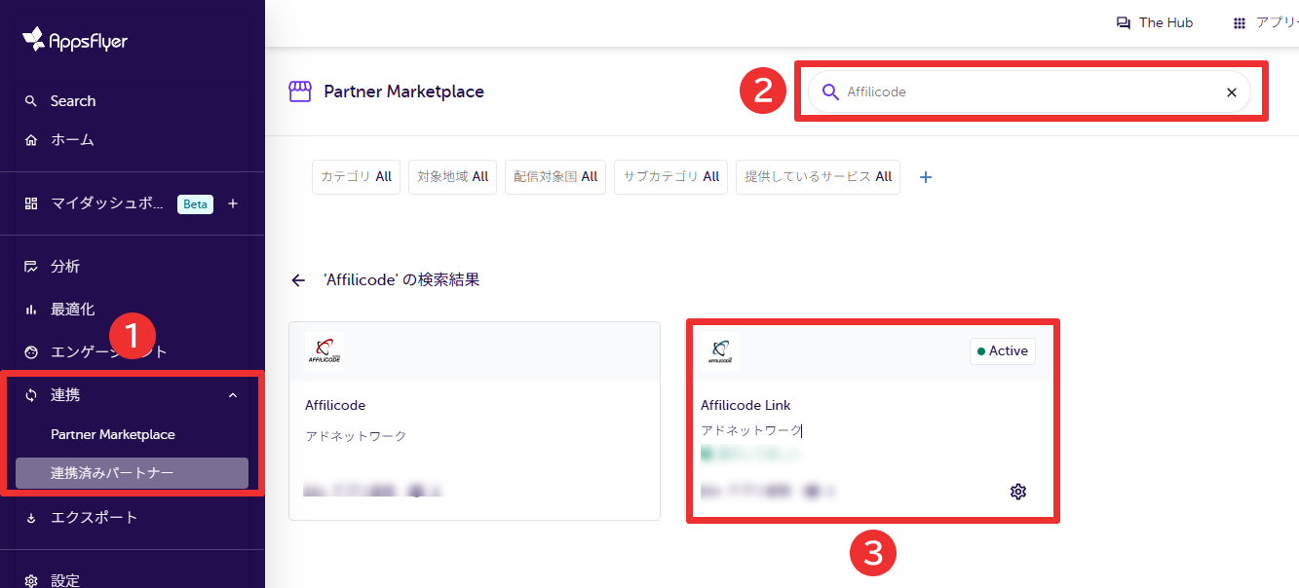The width and height of the screenshot is (1299, 588).
Task: Click アドネットワーク on Affilicode Link card
Action: tap(751, 430)
